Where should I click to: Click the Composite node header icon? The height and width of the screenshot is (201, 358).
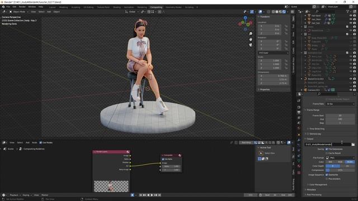[180, 155]
